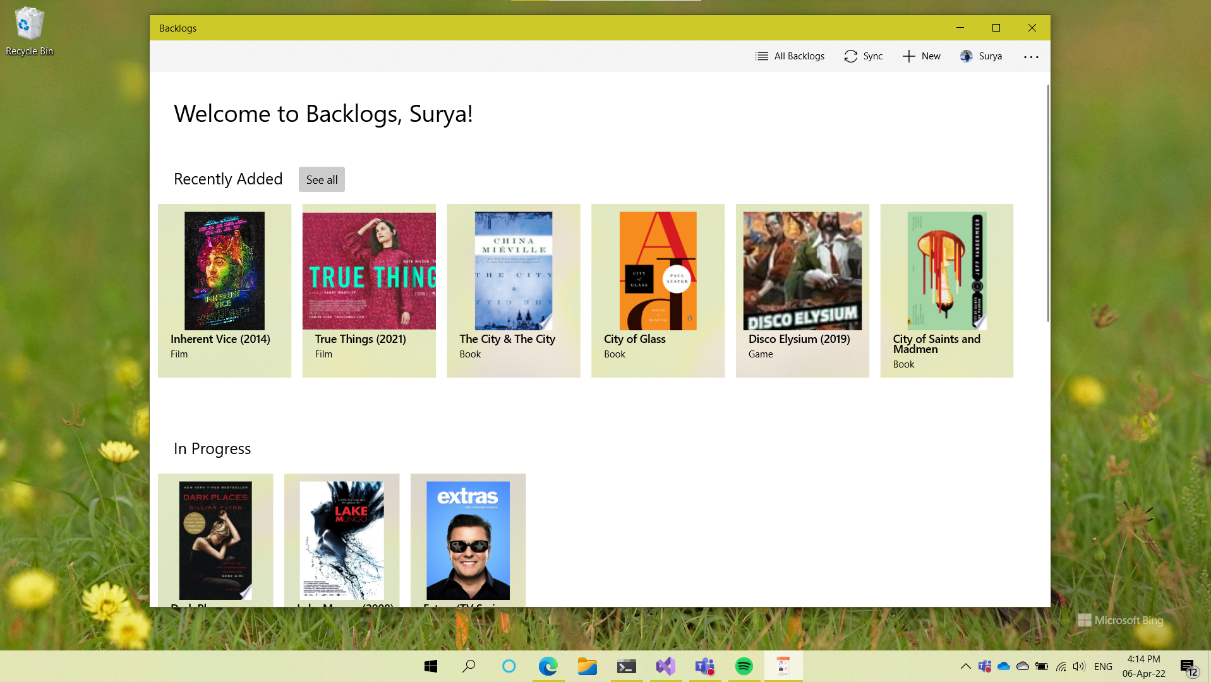
Task: Open Spotify from the taskbar
Action: 744,666
